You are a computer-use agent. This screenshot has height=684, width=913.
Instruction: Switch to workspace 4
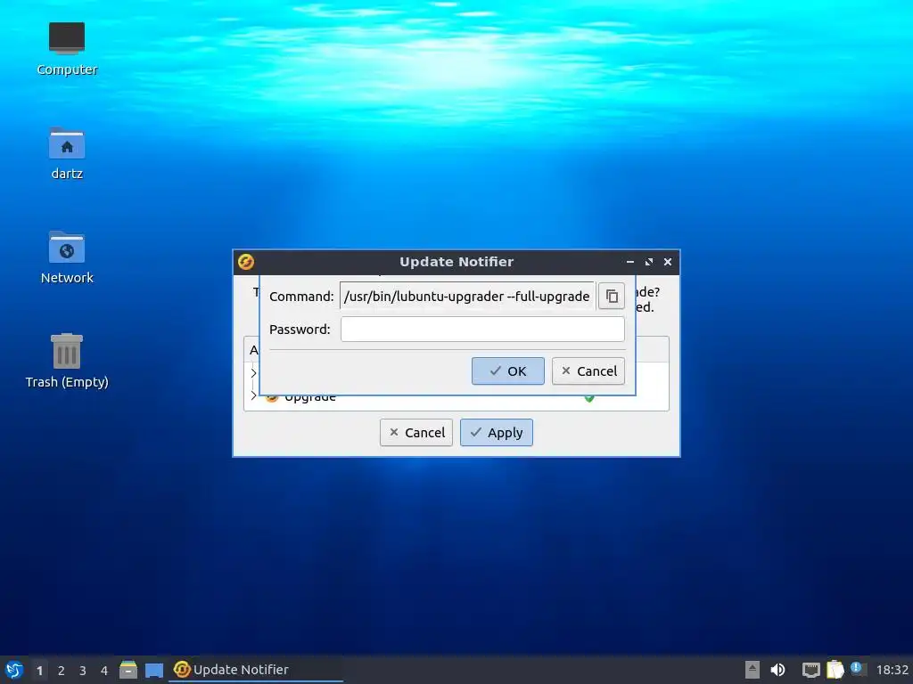click(104, 671)
